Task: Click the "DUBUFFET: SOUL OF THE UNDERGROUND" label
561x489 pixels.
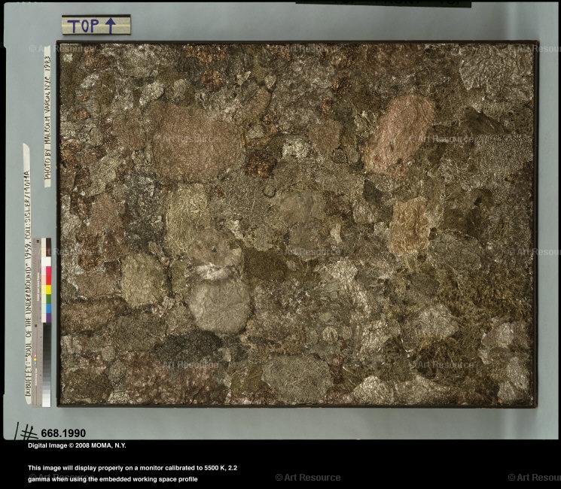Action: [x=28, y=273]
